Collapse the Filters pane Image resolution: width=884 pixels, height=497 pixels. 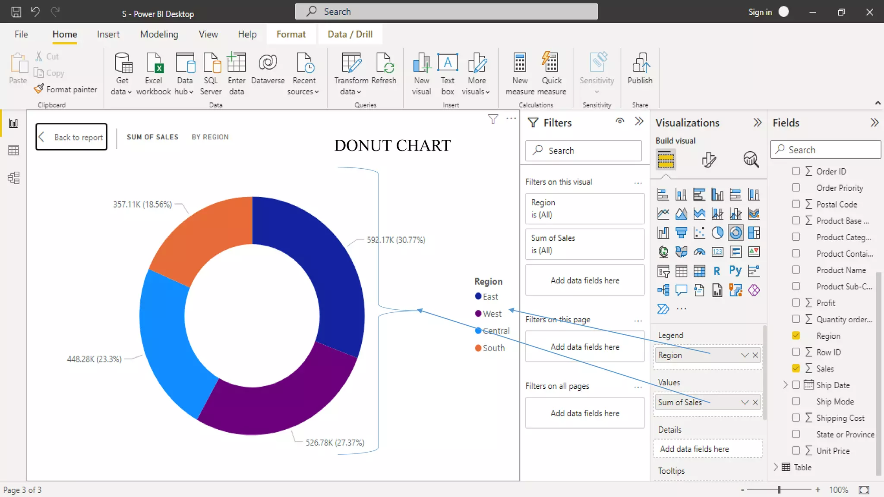tap(639, 121)
